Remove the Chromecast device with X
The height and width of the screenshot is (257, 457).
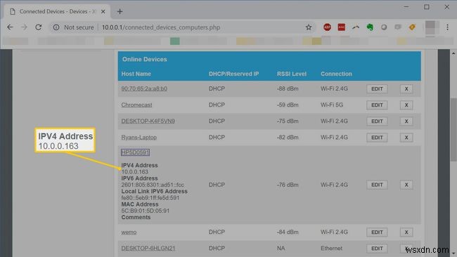(x=406, y=105)
